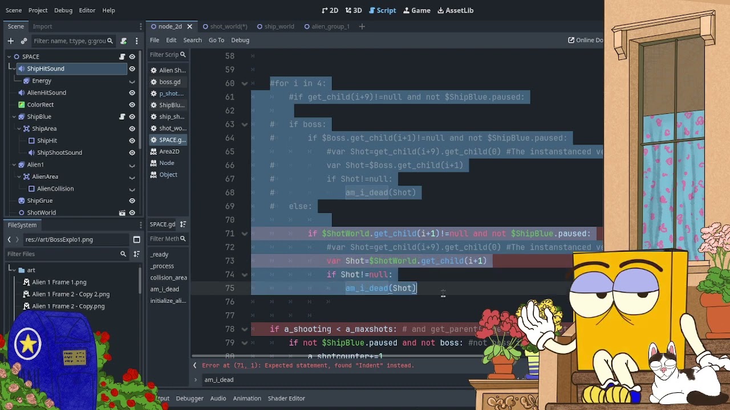Switch to shot_world(*) scene tab
Screen dimensions: 730x410
[x=225, y=27]
